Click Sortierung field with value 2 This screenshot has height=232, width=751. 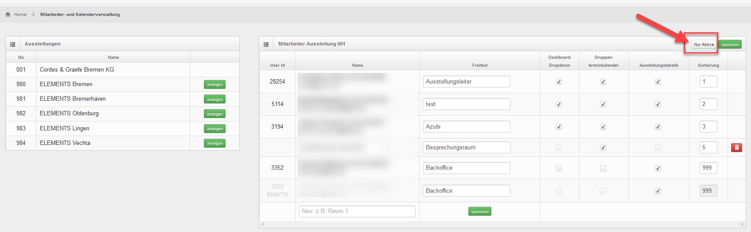point(708,104)
